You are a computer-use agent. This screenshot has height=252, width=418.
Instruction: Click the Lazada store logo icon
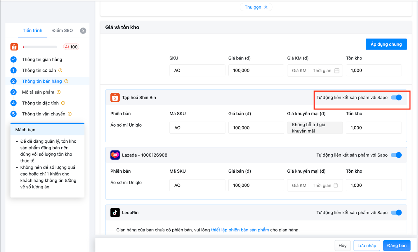(x=115, y=155)
